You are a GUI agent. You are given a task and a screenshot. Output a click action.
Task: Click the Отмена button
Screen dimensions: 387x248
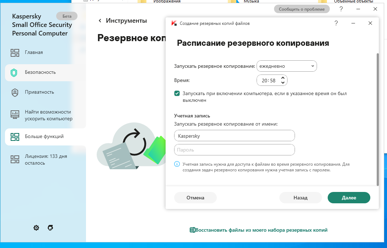coord(195,198)
